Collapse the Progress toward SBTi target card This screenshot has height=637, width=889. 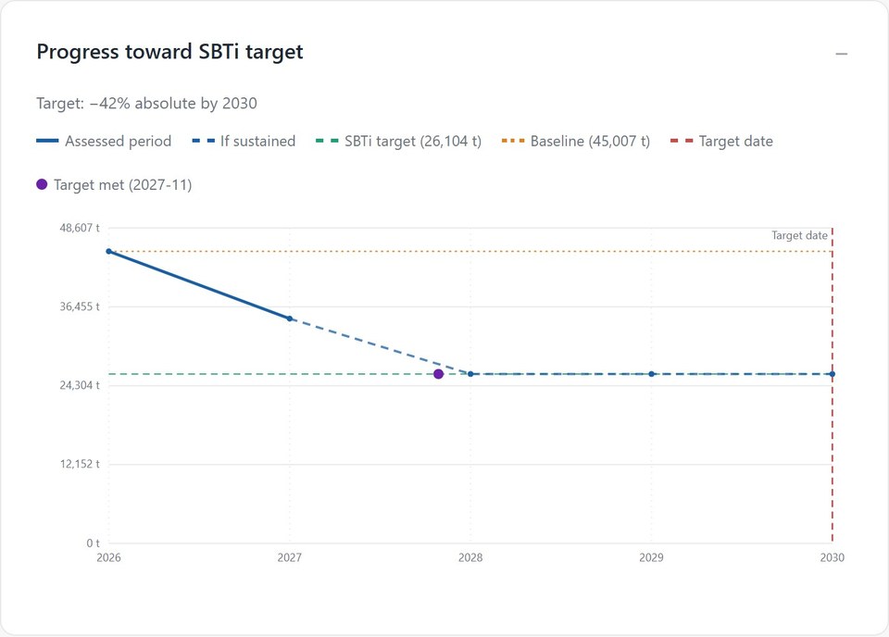(x=842, y=54)
